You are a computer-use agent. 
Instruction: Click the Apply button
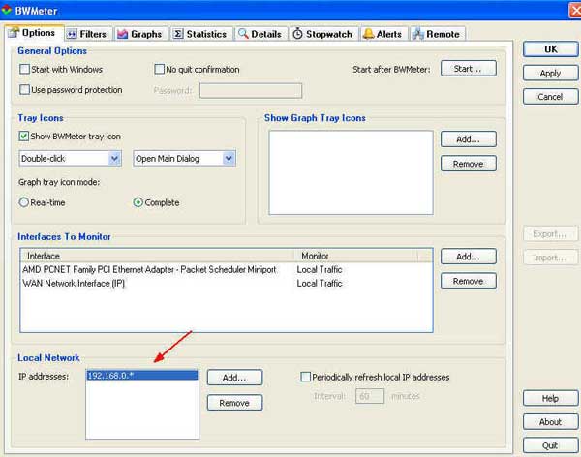pyautogui.click(x=551, y=73)
